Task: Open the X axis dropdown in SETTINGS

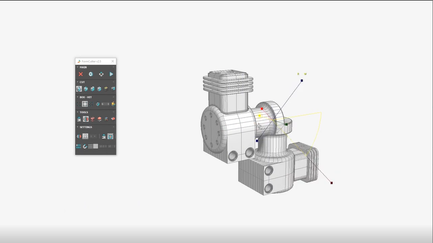Action: 93,136
